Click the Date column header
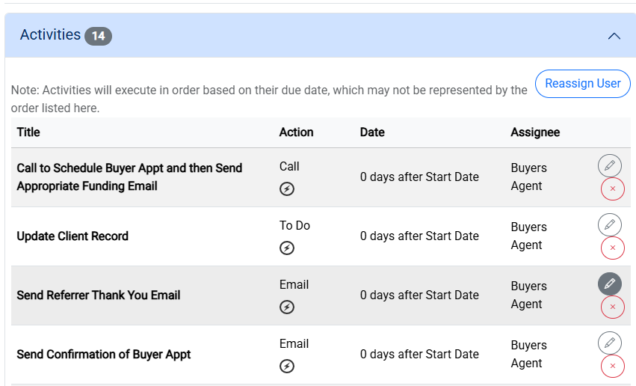This screenshot has height=386, width=636. tap(372, 132)
